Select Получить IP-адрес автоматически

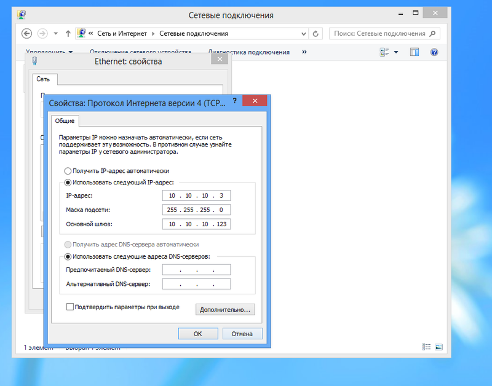coord(68,171)
